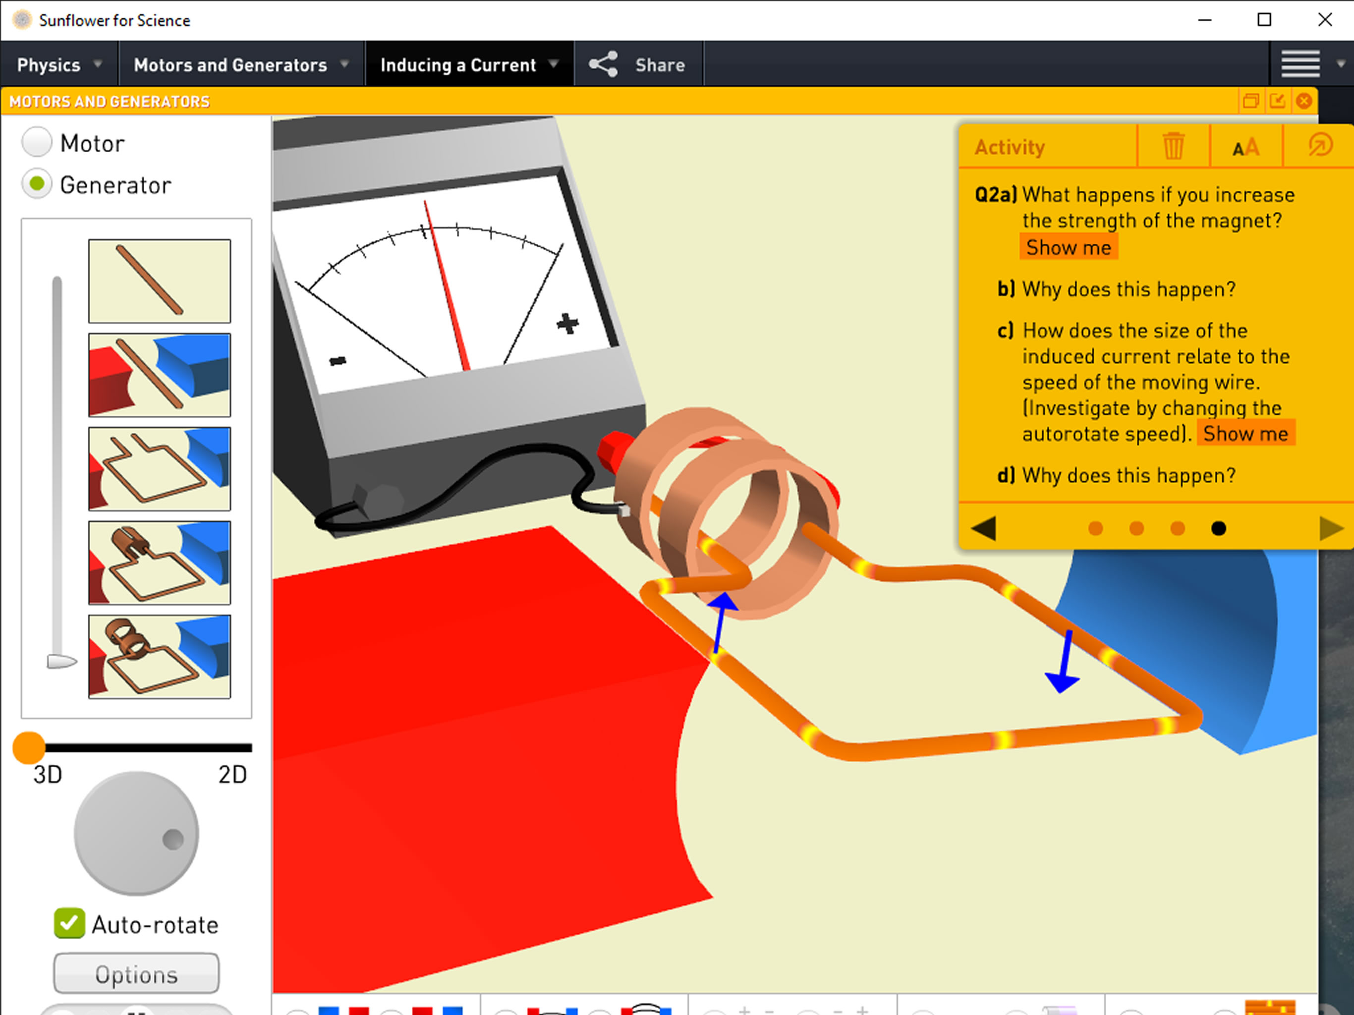Image resolution: width=1354 pixels, height=1015 pixels.
Task: Select the loop with slip rings thumbnail
Action: point(159,657)
